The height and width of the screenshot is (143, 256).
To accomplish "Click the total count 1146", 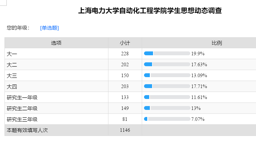I will click(125, 130).
